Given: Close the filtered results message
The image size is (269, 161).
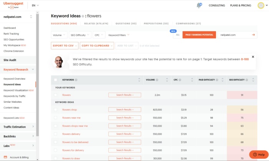Looking at the screenshot, I should [x=253, y=57].
